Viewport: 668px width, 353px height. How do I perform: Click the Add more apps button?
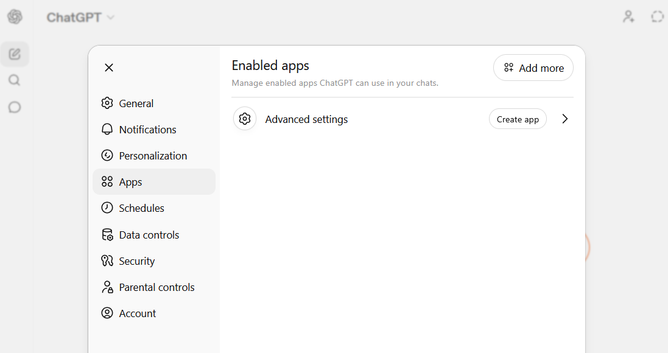click(x=533, y=68)
